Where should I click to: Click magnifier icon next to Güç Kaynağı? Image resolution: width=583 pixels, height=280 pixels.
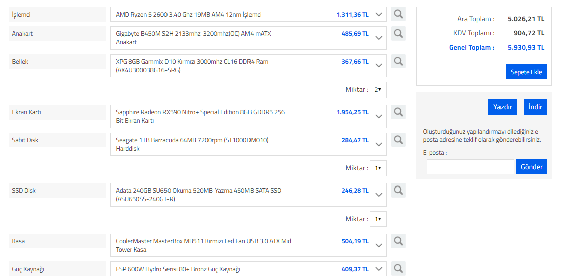398,268
